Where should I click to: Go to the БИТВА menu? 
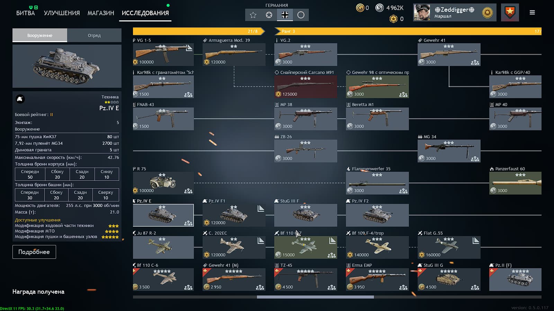[26, 13]
